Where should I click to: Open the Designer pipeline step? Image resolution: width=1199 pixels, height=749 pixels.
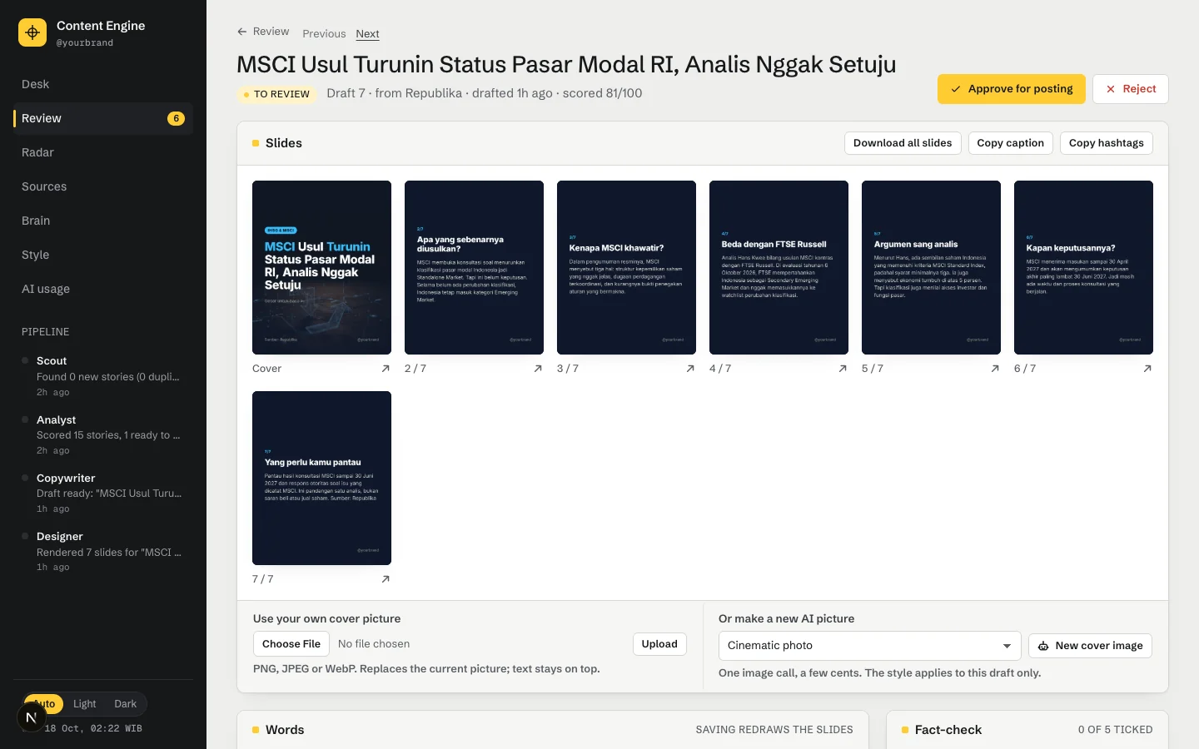[103, 552]
